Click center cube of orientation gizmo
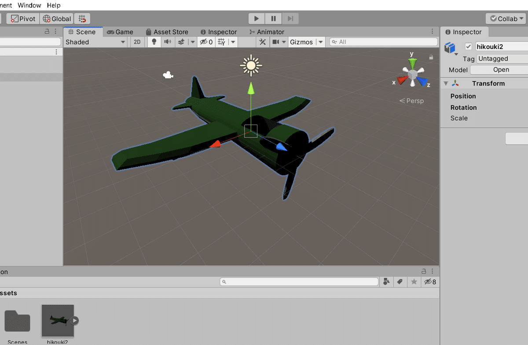Viewport: 528px width, 345px height. (x=412, y=75)
